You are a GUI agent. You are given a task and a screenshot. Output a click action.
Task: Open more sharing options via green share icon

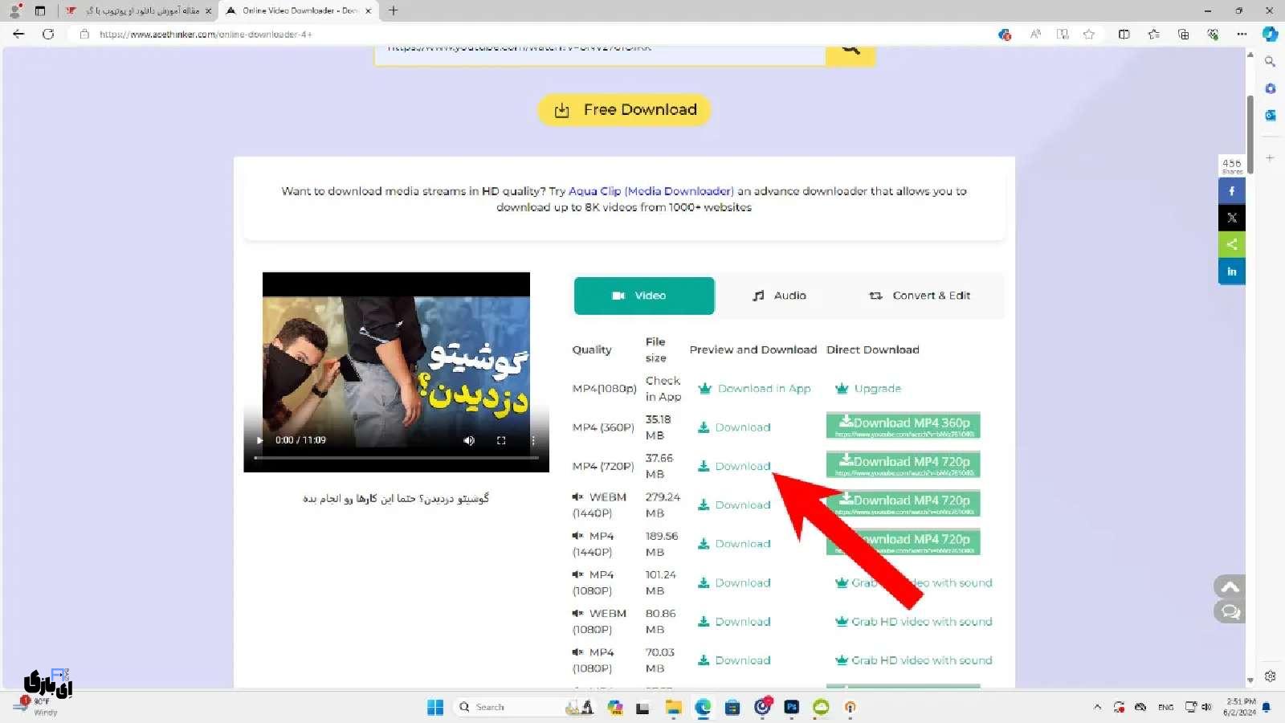click(1231, 244)
